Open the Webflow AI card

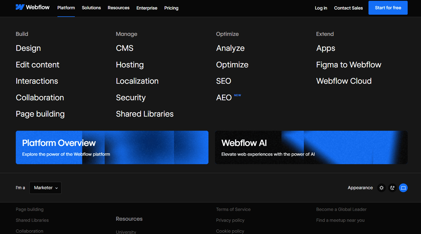311,147
